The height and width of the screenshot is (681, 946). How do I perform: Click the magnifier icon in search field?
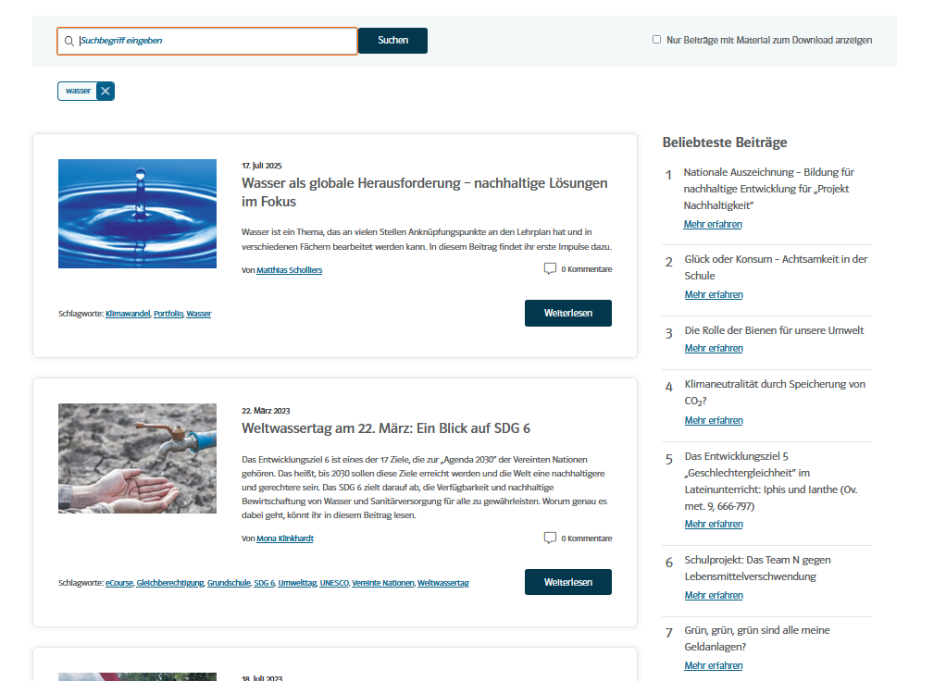click(x=69, y=41)
